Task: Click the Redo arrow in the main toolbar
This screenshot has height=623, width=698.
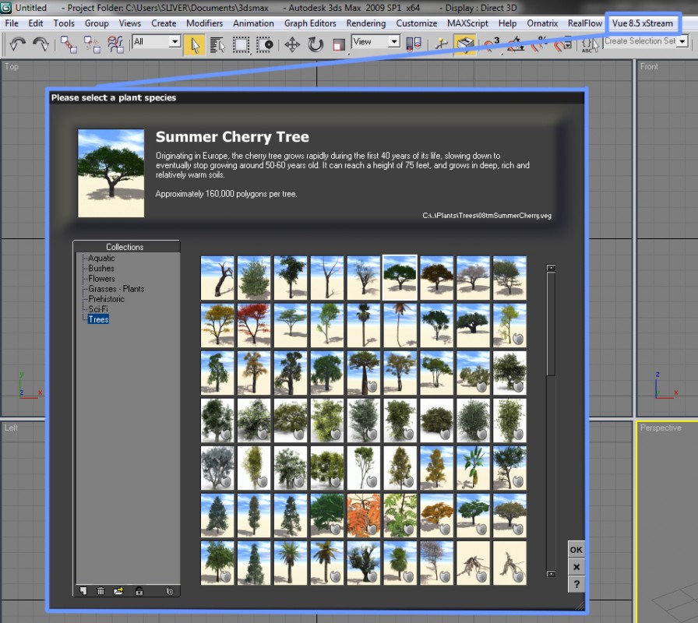Action: pyautogui.click(x=41, y=44)
